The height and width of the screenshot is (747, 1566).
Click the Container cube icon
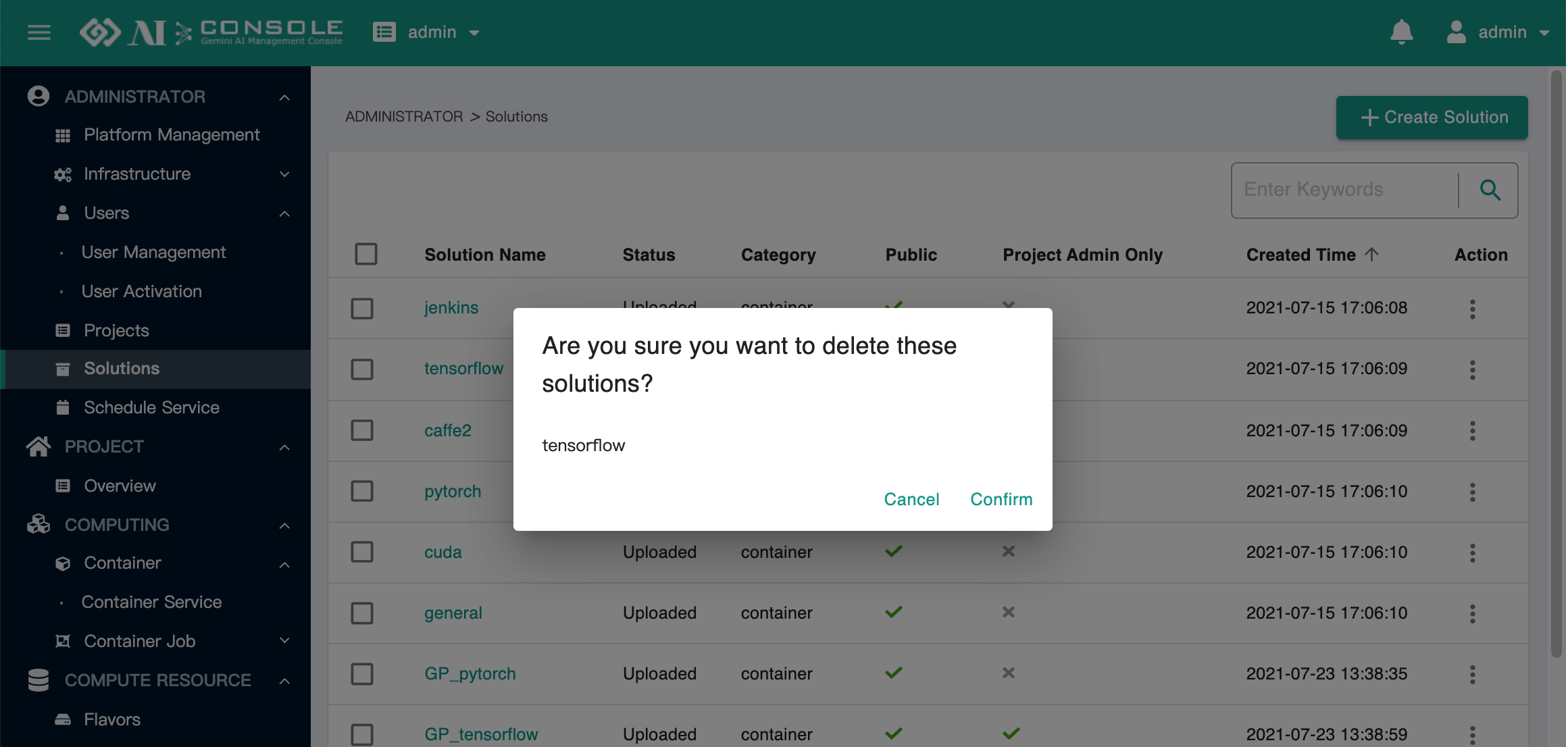point(63,563)
